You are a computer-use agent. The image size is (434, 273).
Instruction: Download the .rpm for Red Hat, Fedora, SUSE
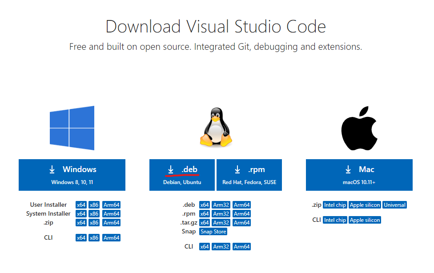pyautogui.click(x=249, y=175)
